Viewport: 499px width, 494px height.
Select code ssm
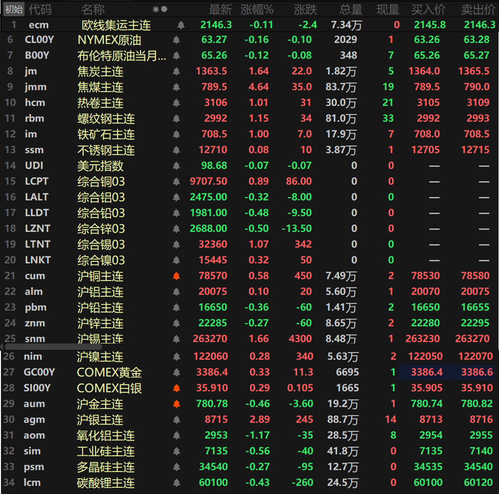pyautogui.click(x=34, y=150)
